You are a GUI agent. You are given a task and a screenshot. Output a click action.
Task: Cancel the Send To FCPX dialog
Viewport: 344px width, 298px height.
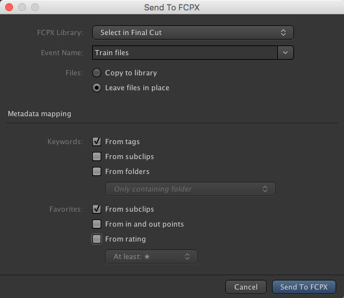(246, 287)
